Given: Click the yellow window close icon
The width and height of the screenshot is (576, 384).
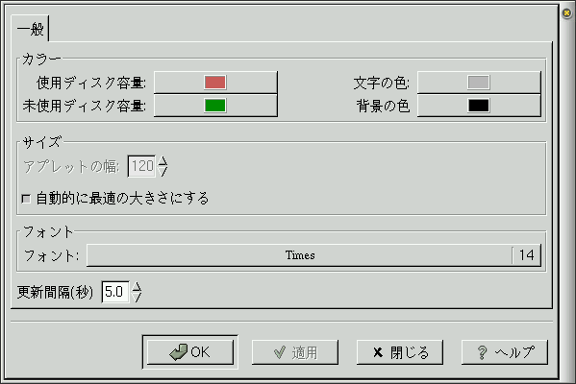Looking at the screenshot, I should 566,12.
